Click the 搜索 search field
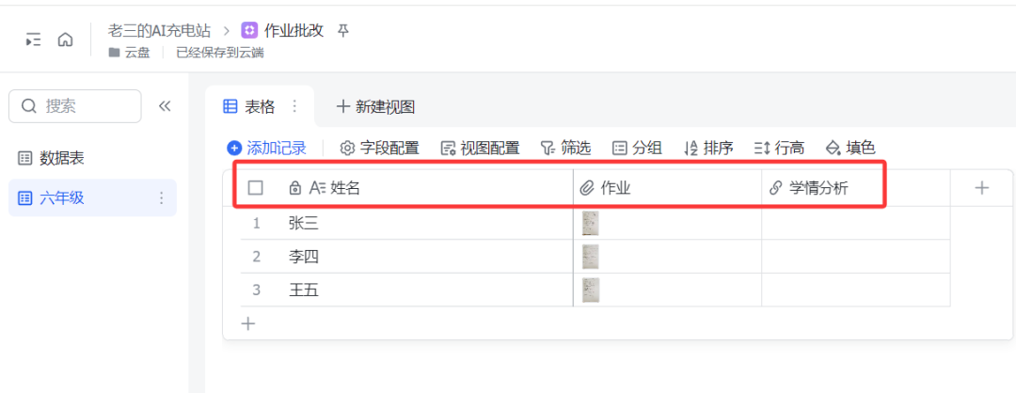Screen dimensions: 1016x393 click(x=75, y=106)
